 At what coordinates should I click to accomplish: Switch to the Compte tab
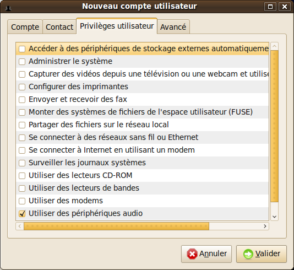(25, 27)
